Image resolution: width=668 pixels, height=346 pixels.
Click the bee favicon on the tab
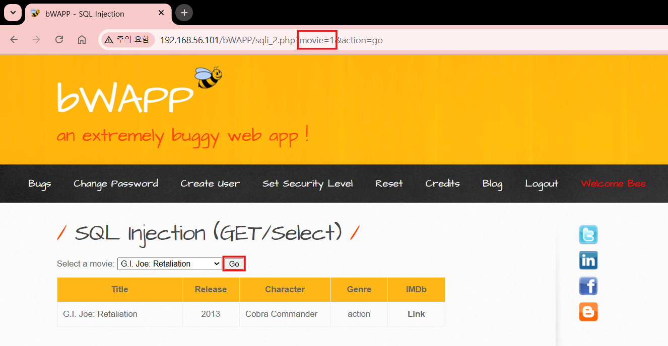click(x=35, y=13)
